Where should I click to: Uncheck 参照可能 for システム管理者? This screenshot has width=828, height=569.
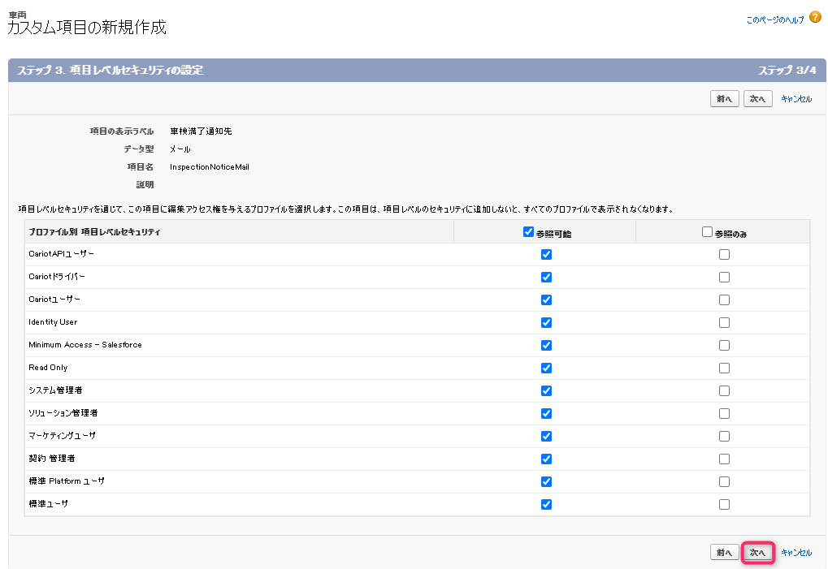click(x=546, y=390)
